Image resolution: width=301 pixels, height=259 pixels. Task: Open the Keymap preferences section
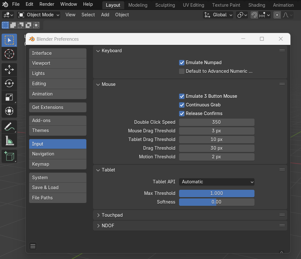[x=58, y=164]
